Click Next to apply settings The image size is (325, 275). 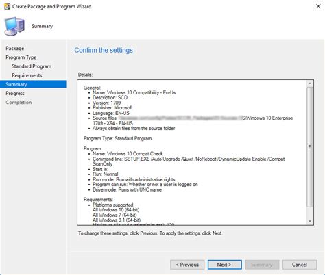click(x=224, y=265)
